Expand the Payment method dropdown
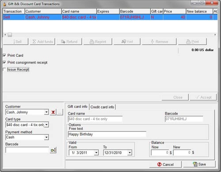The height and width of the screenshot is (172, 221). tap(46, 137)
